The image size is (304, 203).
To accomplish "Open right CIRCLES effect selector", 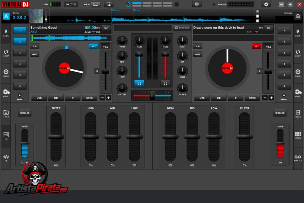I will [x=280, y=113].
